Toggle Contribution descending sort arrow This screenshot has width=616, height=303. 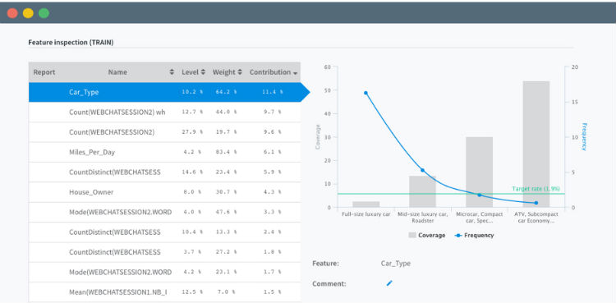pos(295,73)
